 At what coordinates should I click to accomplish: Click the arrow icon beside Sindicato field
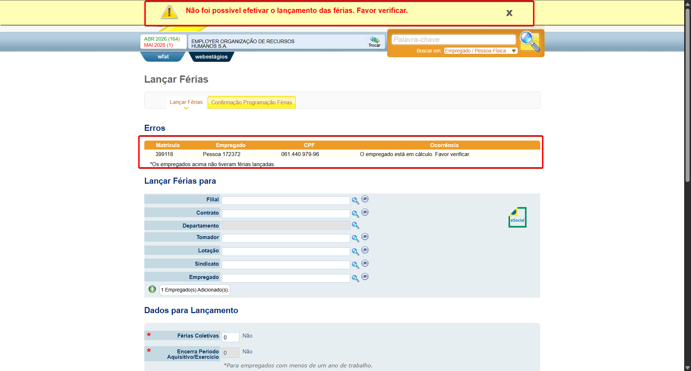(x=365, y=264)
